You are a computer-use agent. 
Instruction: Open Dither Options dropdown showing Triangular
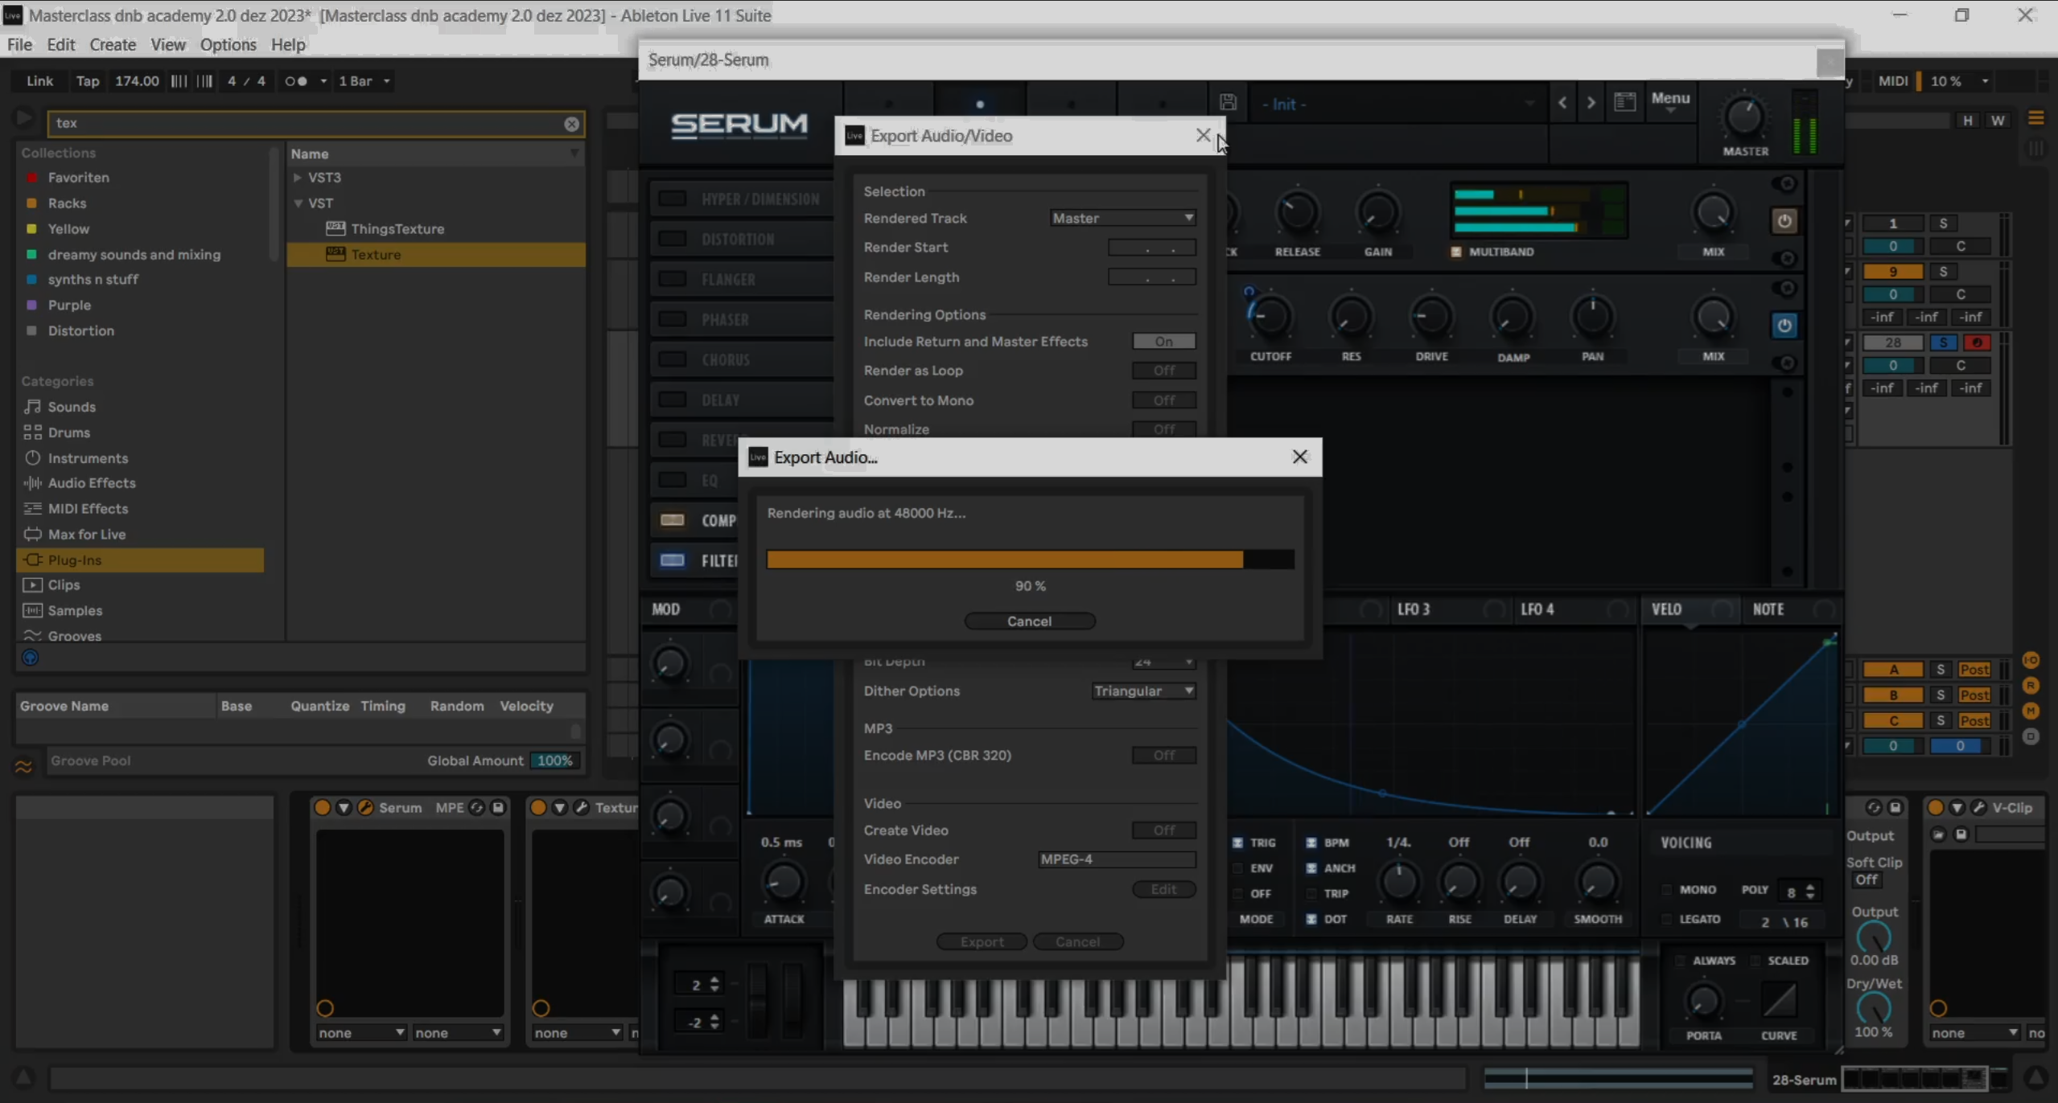(1143, 691)
